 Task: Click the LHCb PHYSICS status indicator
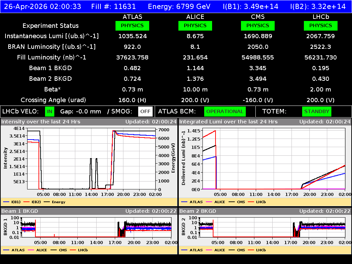pos(321,25)
